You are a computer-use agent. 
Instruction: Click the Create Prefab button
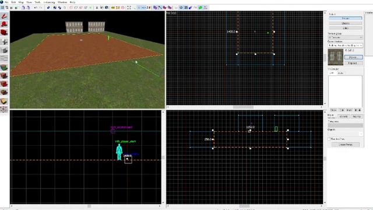pos(346,145)
